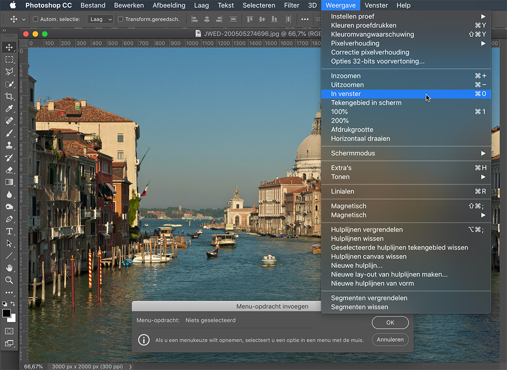The image size is (507, 370).
Task: Open the Filter menu
Action: pos(291,5)
